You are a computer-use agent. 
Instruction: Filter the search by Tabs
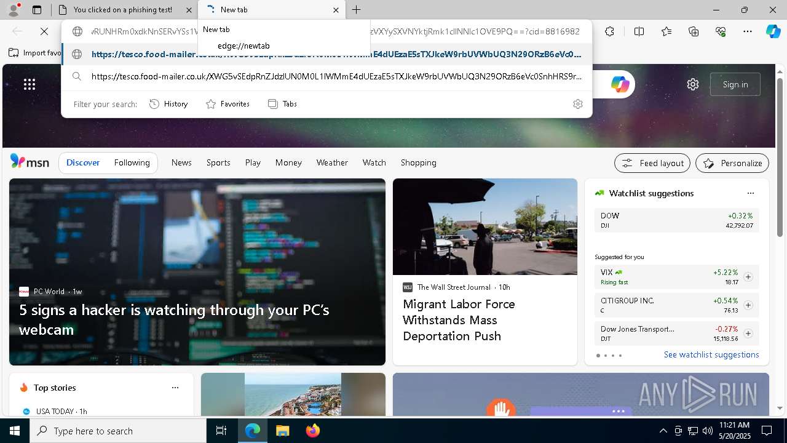(x=282, y=104)
